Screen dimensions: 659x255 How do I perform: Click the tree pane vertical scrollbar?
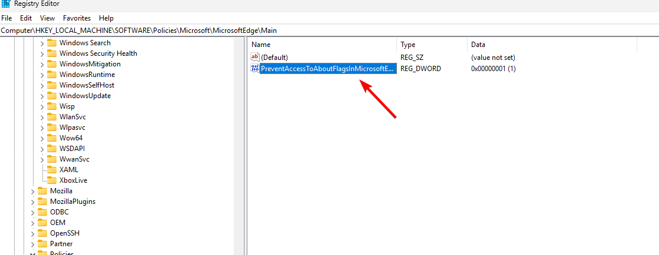point(239,146)
